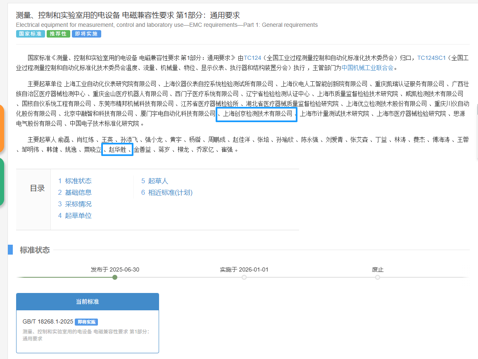Click the 当前标准 card header

pos(87,302)
